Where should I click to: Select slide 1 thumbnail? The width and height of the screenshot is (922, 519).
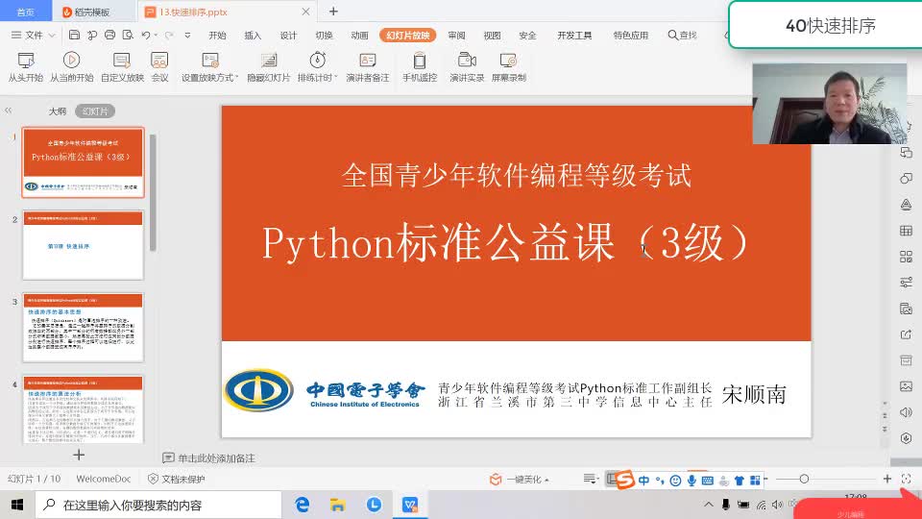coord(83,162)
